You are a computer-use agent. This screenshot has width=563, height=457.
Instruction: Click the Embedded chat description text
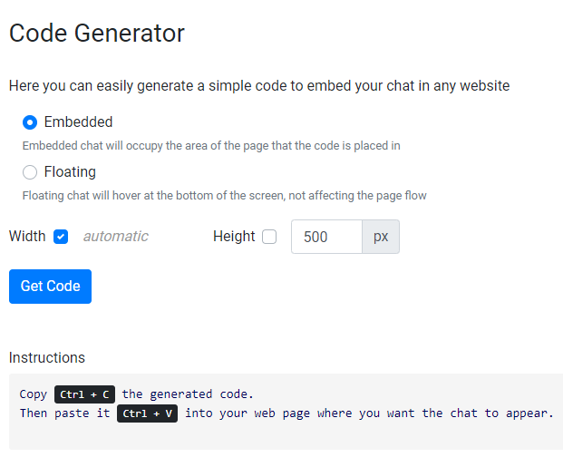point(211,145)
